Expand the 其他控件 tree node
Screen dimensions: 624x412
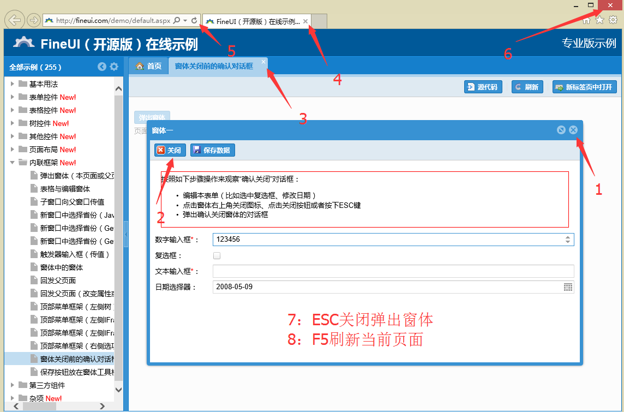point(13,136)
